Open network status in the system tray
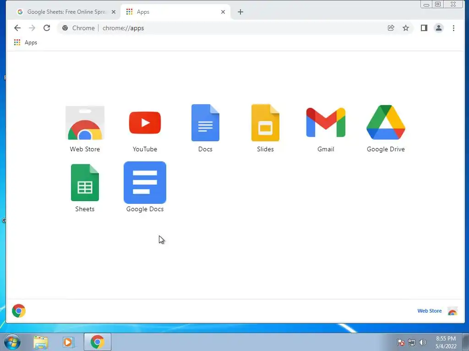This screenshot has height=351, width=469. (412, 342)
